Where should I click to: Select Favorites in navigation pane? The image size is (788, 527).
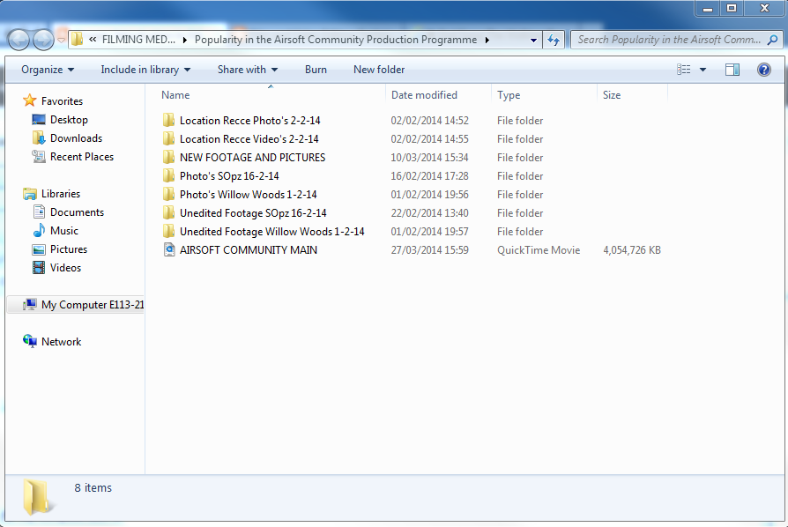62,101
